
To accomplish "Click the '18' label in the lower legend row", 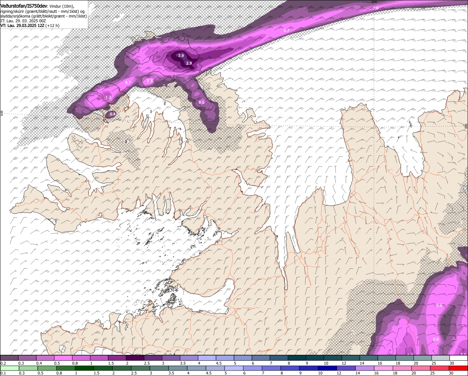I will point(395,373).
